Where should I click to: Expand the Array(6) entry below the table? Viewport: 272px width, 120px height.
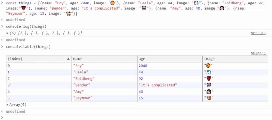(8, 105)
